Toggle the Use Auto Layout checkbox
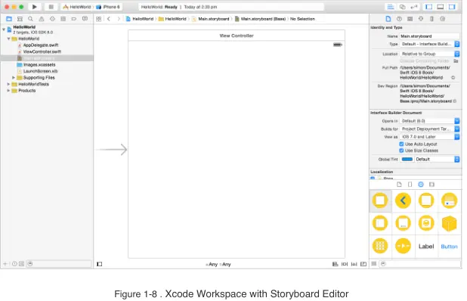The image size is (467, 301). click(x=401, y=144)
